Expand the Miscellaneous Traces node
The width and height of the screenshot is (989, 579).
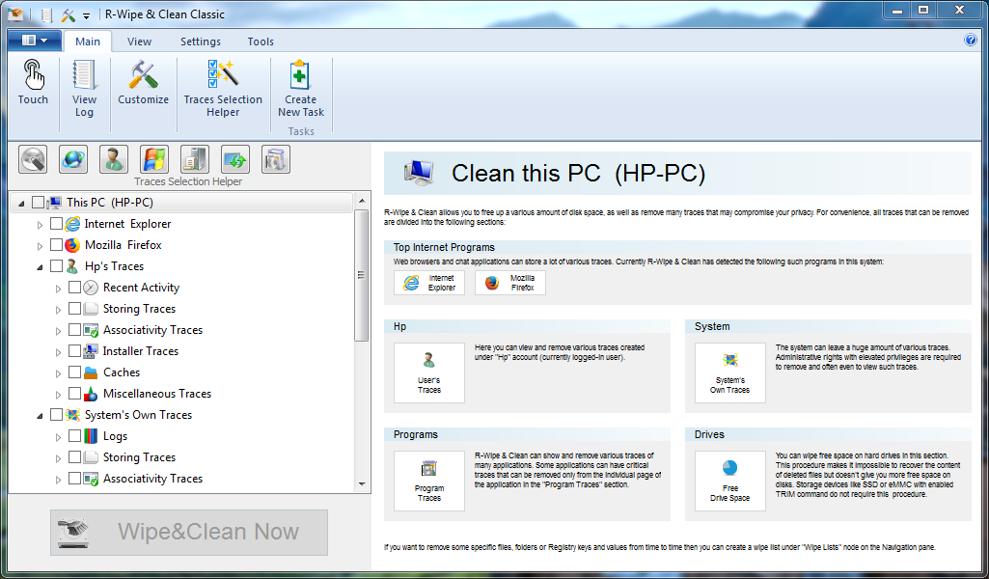coord(58,394)
